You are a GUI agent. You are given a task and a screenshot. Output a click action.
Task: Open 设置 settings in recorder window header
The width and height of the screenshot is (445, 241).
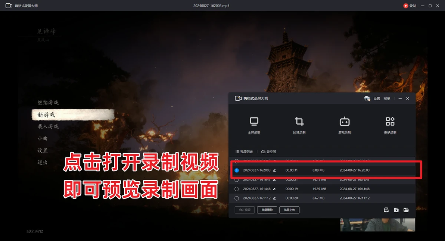[x=377, y=98]
